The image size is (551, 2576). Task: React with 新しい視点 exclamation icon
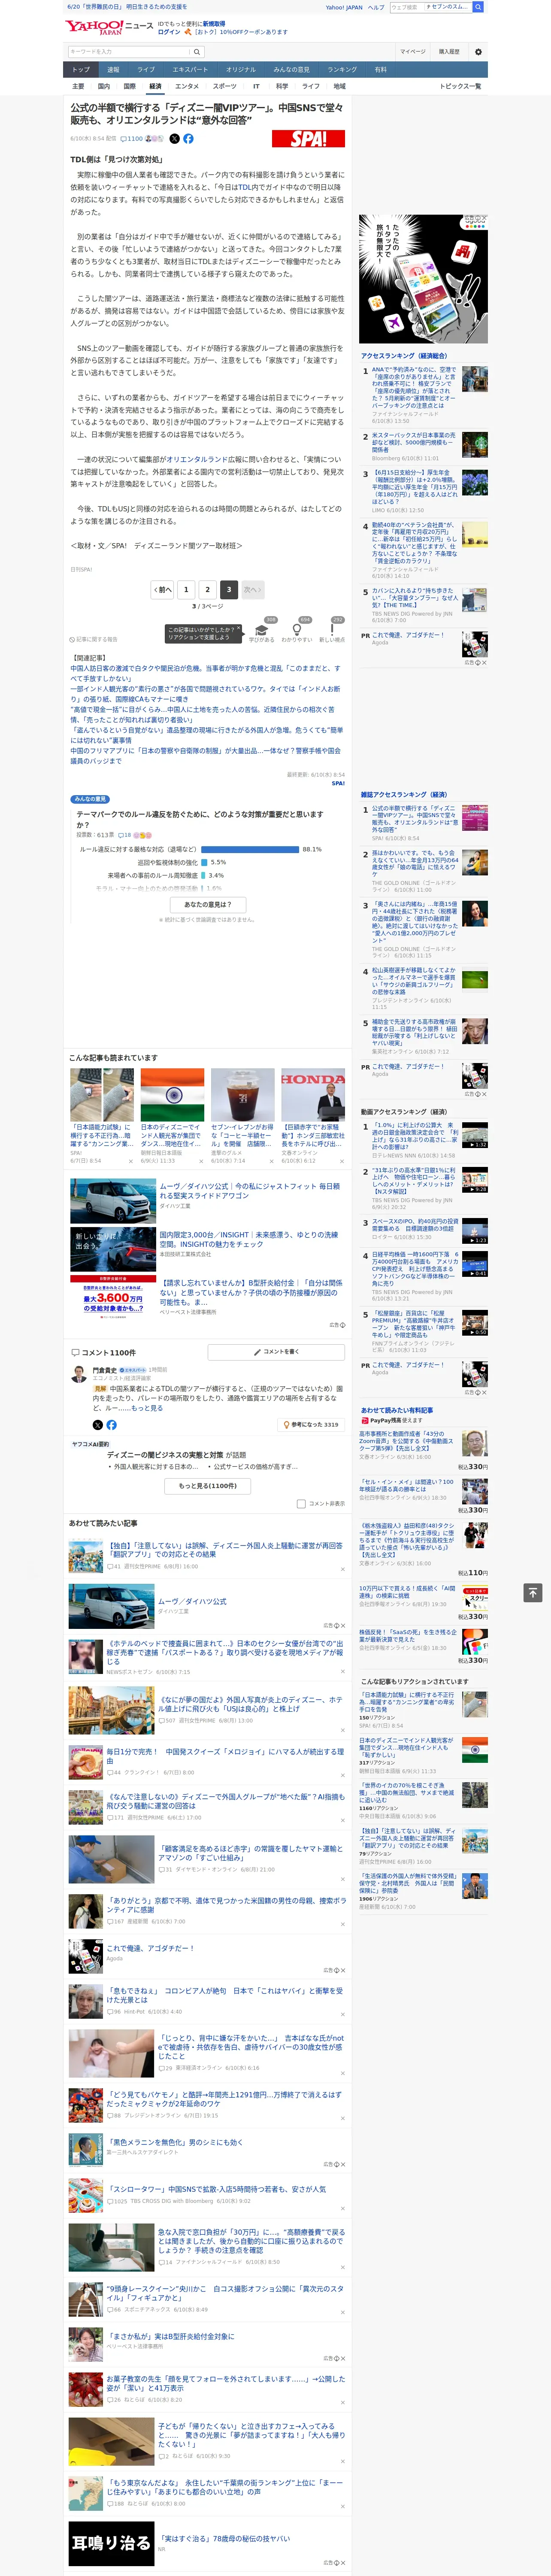point(332,629)
